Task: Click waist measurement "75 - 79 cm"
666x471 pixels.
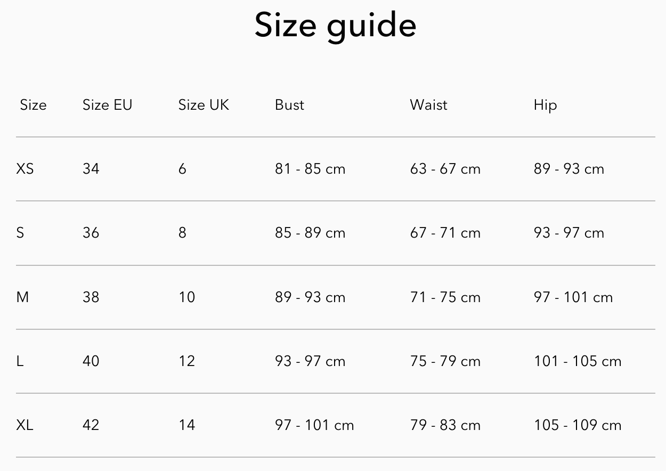Action: pyautogui.click(x=445, y=361)
